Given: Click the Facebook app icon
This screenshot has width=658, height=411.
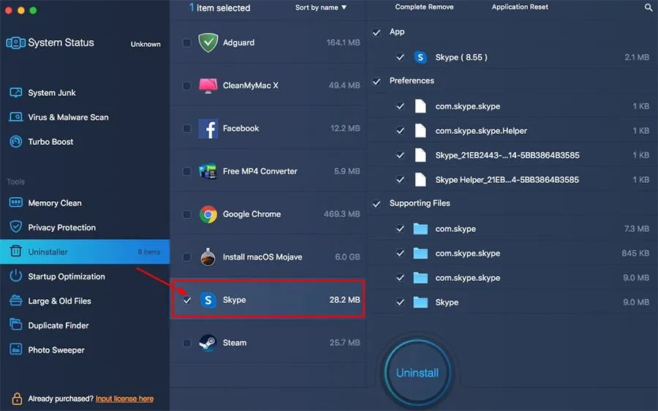Looking at the screenshot, I should (x=208, y=129).
